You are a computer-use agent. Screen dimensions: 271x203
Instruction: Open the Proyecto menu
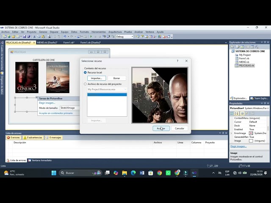pyautogui.click(x=32, y=32)
